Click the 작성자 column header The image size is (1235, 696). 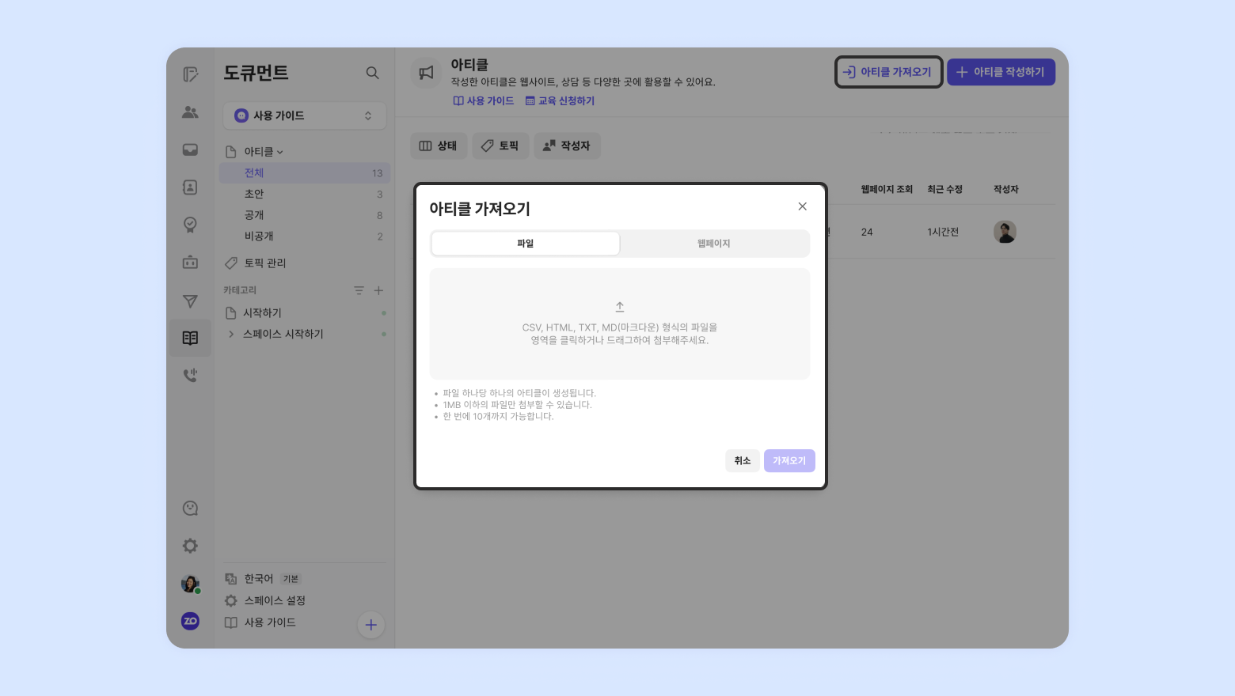tap(1006, 189)
